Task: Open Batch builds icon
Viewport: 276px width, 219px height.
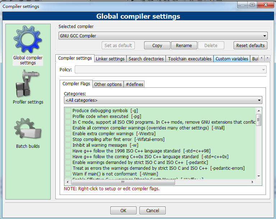Action: coord(28,129)
